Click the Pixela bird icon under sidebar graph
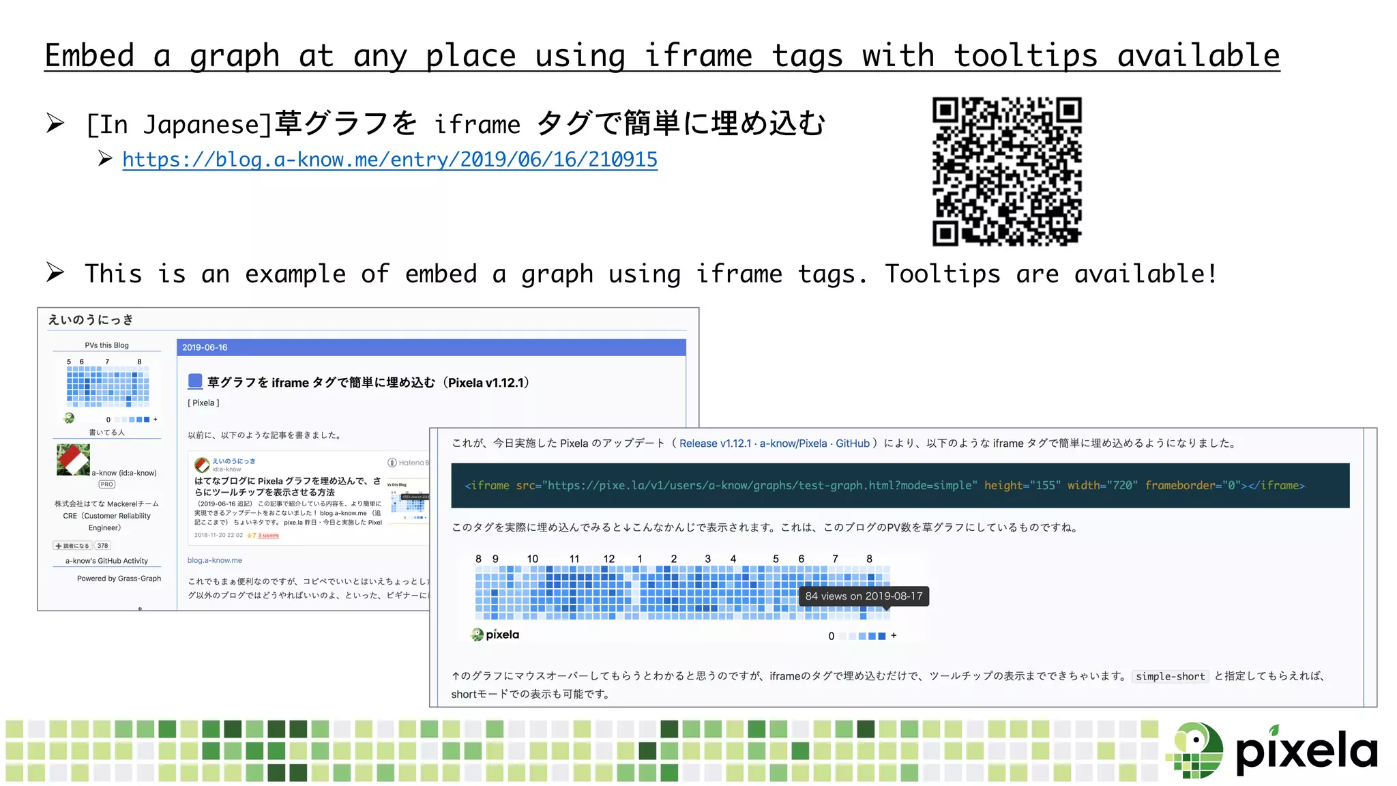Viewport: 1397px width, 786px height. [69, 418]
